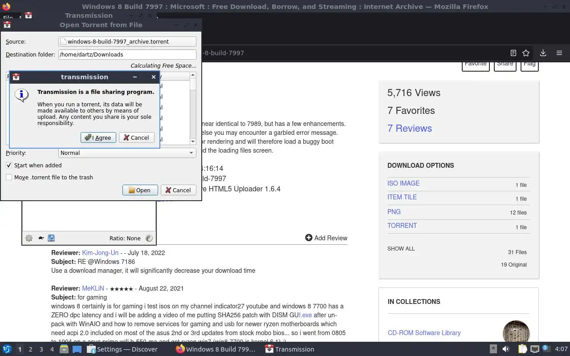The image size is (570, 356).
Task: Click the blue desktop icon in taskbar
Action: point(77,349)
